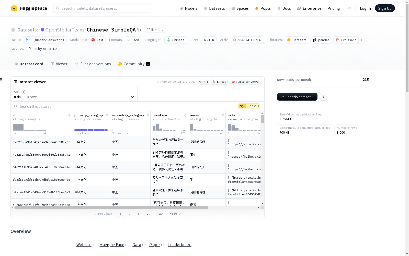
Task: Open Datasets in the top navigation
Action: click(214, 8)
